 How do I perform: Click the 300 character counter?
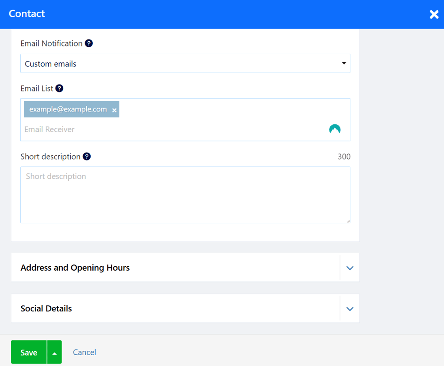tap(344, 157)
